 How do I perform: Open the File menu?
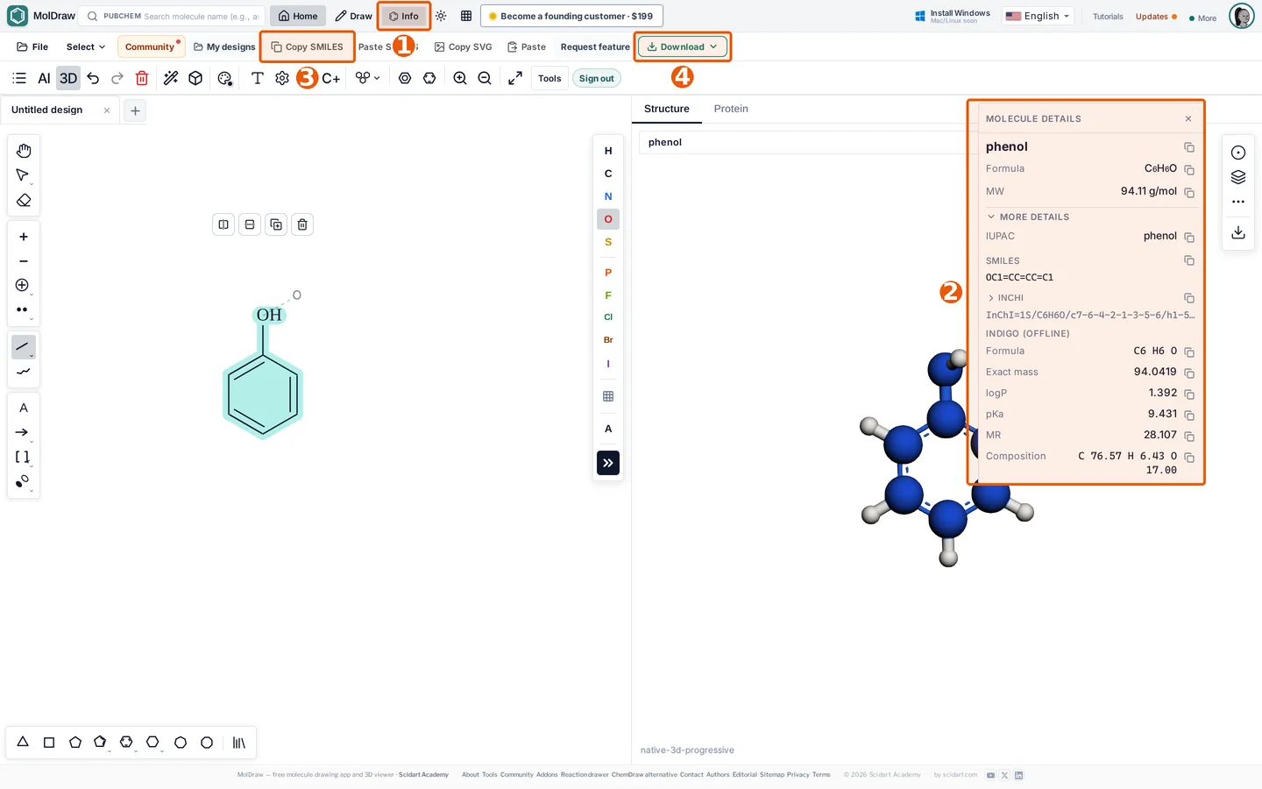[32, 46]
